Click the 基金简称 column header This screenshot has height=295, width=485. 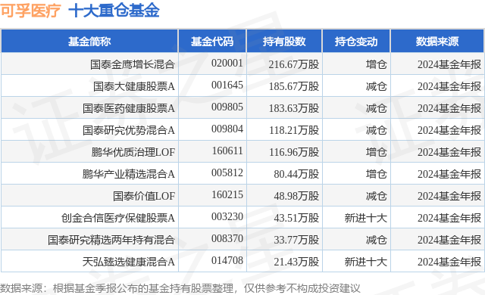89,42
